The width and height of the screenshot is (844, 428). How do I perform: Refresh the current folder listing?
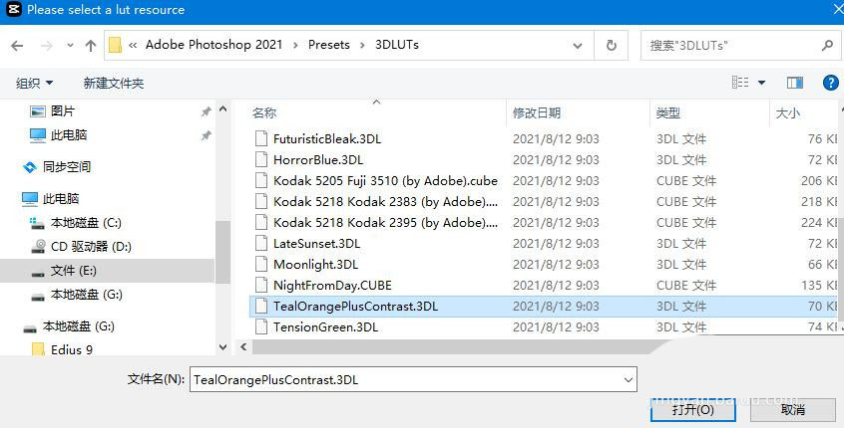(x=611, y=45)
